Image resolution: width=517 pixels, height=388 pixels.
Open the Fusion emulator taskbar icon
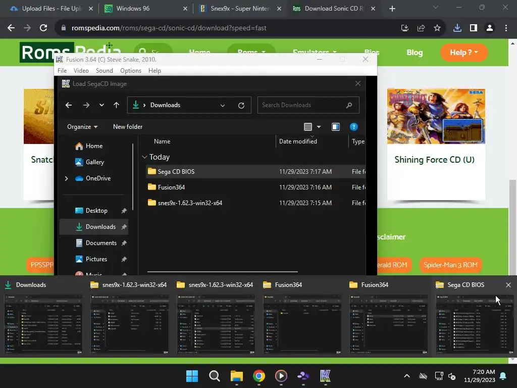[325, 376]
